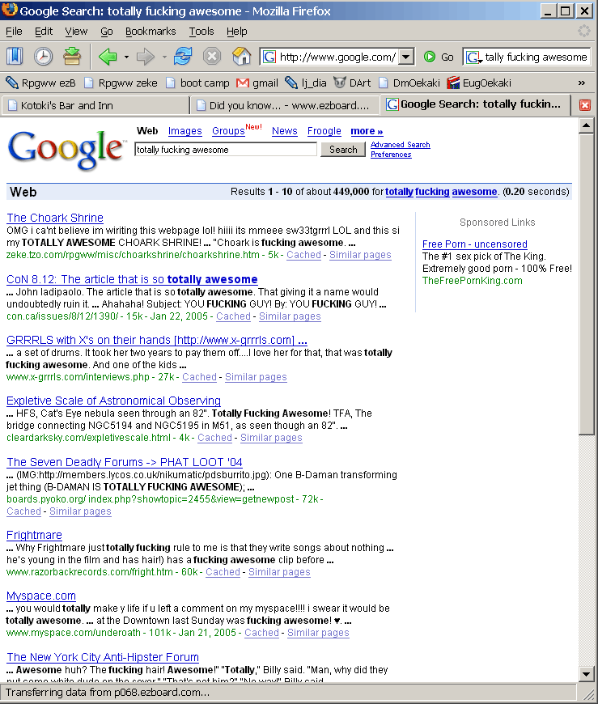Open the more » Google services link

367,131
